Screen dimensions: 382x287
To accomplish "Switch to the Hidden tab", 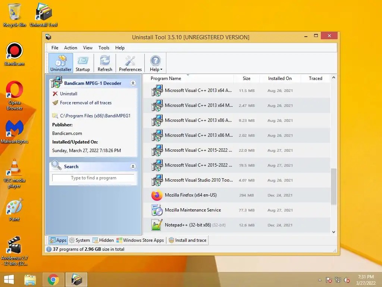I will coord(103,240).
